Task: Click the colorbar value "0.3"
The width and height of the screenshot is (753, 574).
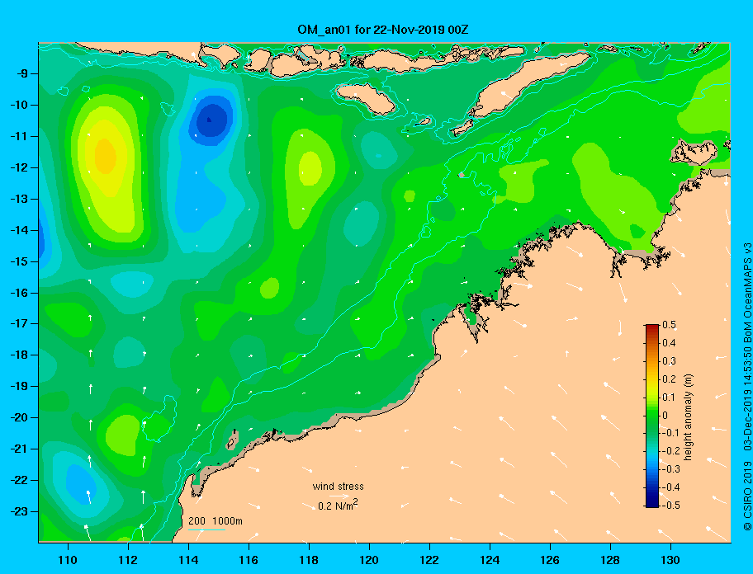Action: coord(669,361)
